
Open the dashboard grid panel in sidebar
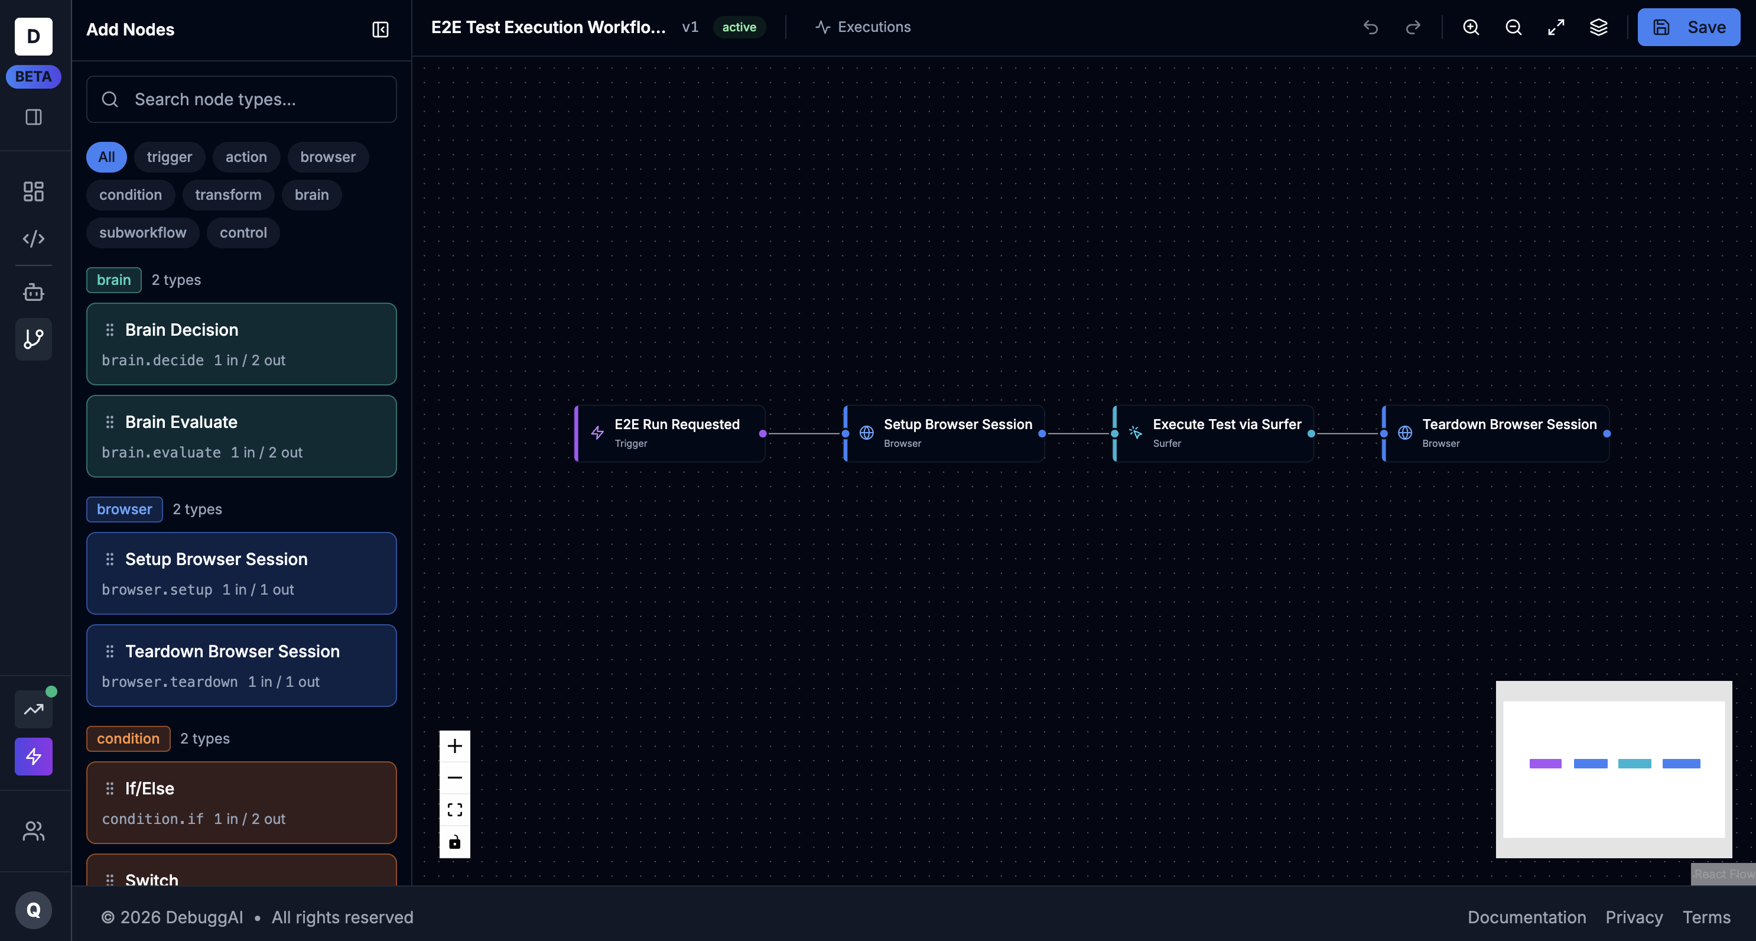click(x=34, y=192)
